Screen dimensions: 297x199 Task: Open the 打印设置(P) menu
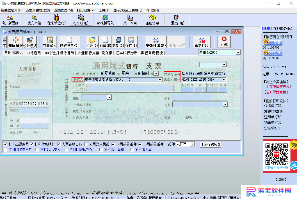(x=86, y=10)
